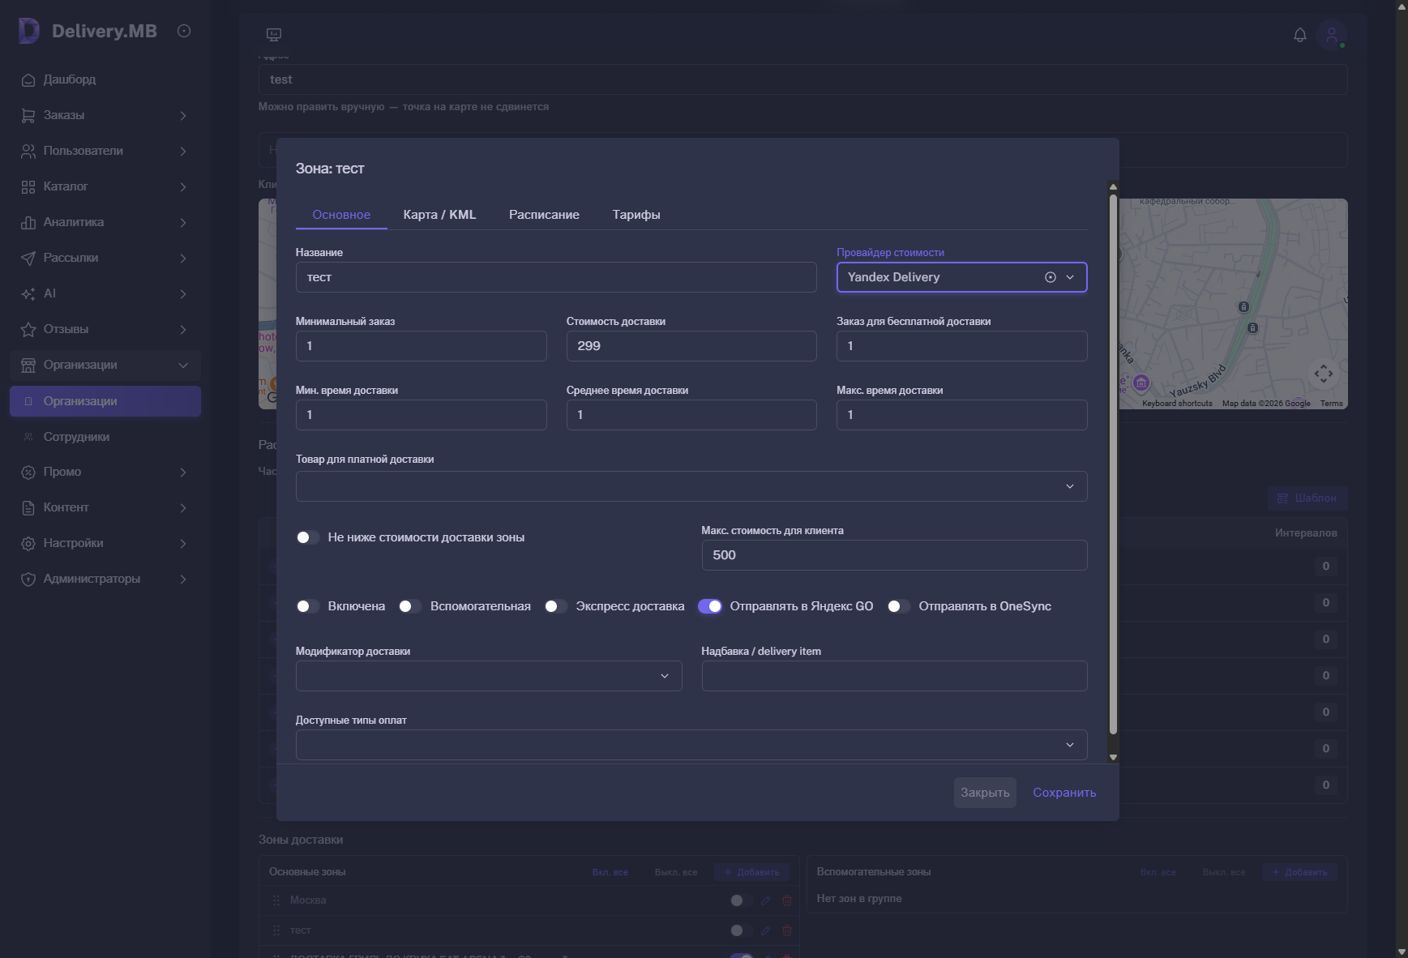Viewport: 1408px width, 958px height.
Task: Disable the Отправлять в Яндекс GO toggle
Action: click(710, 606)
